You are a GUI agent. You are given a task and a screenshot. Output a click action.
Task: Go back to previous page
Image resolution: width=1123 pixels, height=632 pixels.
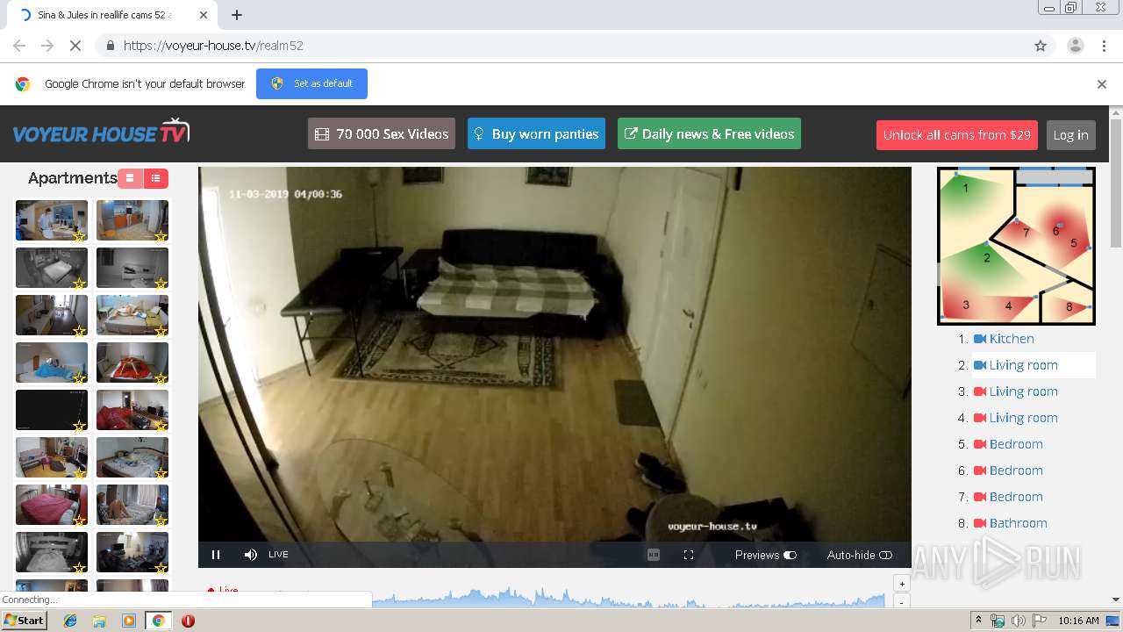tap(19, 46)
